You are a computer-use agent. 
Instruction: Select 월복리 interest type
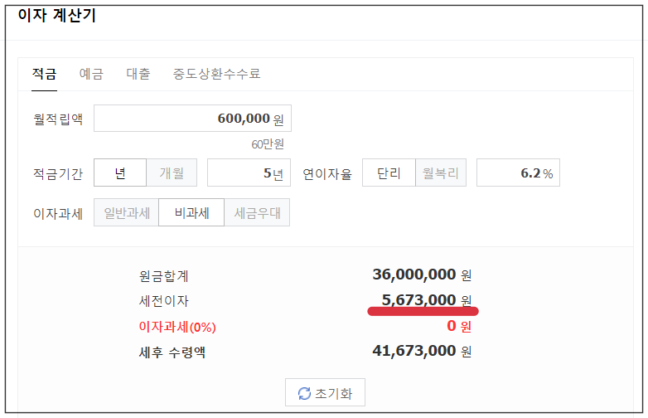click(x=441, y=173)
